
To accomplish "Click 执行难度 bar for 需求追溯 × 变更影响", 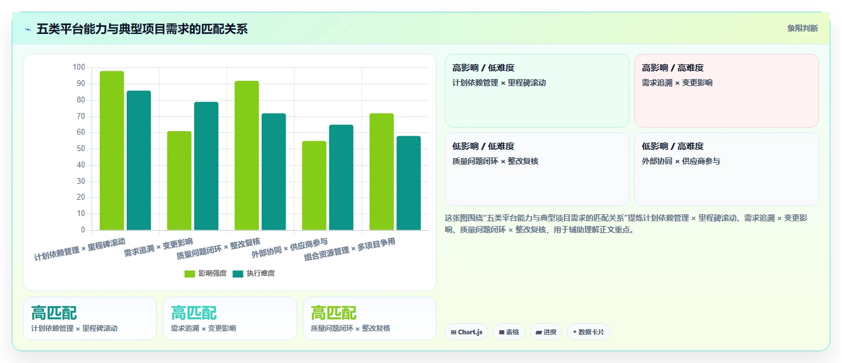I will (206, 166).
